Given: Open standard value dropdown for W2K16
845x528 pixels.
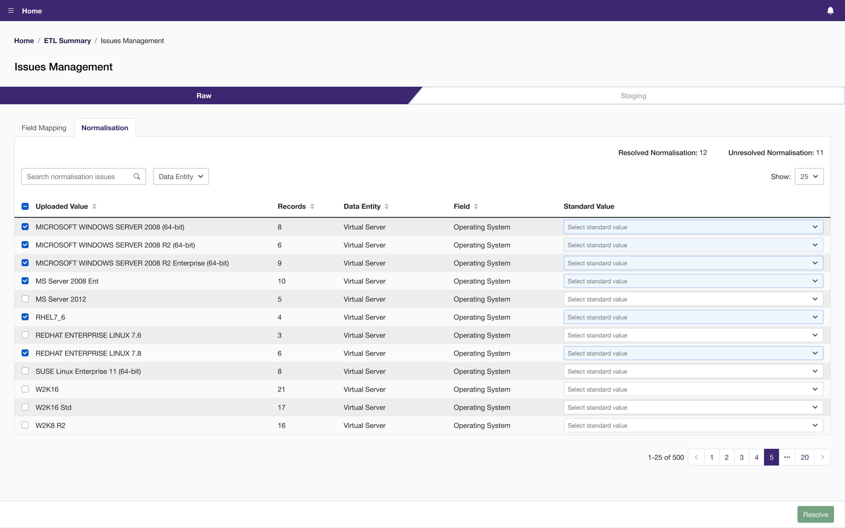Looking at the screenshot, I should coord(693,389).
